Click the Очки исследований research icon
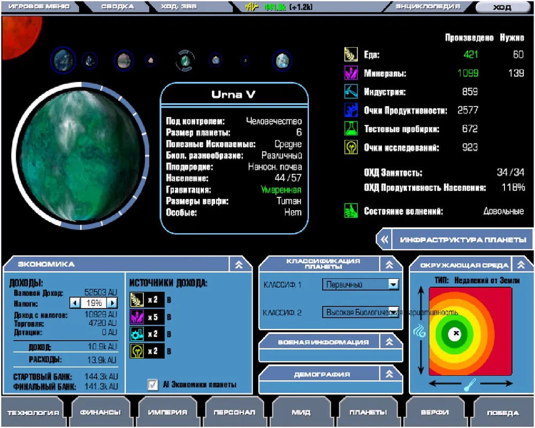Screen dimensions: 535x428 (350, 148)
